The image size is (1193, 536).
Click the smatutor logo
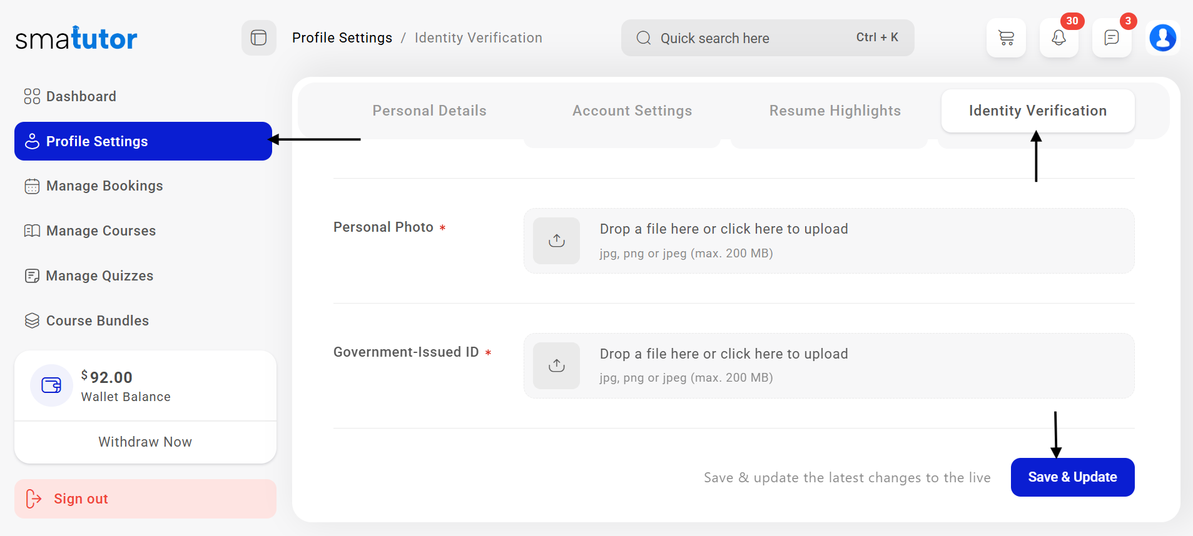[x=76, y=39]
